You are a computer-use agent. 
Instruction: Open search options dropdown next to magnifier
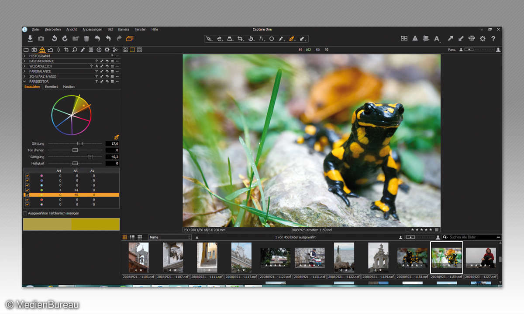pos(445,237)
